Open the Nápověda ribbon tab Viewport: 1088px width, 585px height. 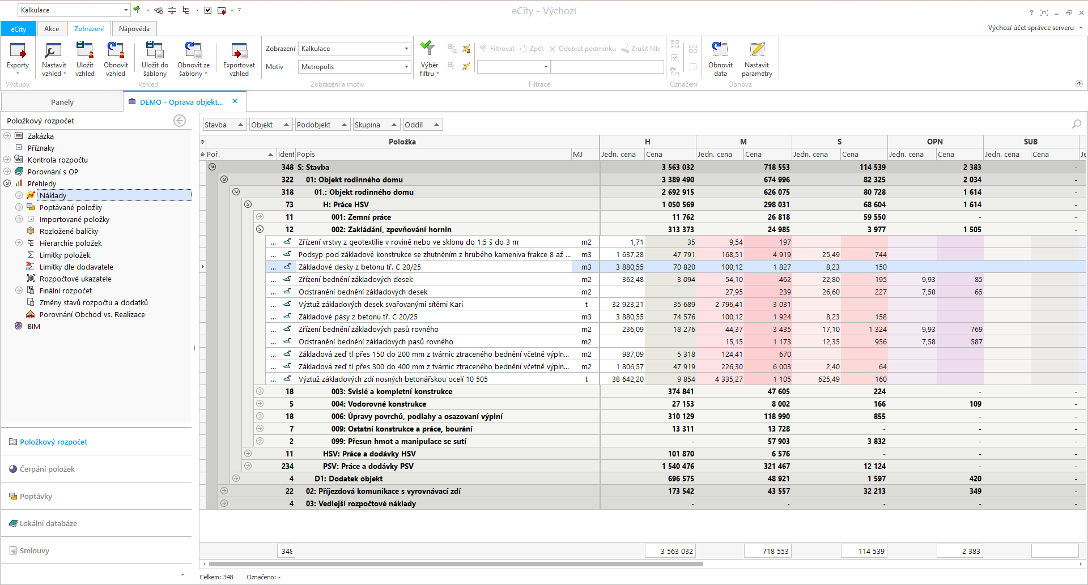pos(134,29)
